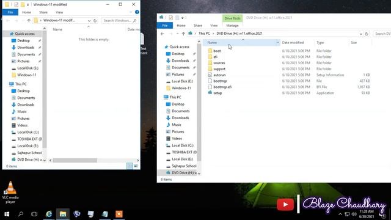This screenshot has width=391, height=220.
Task: Click navigation pane scrollbar in DVD Drive window
Action: pos(199,103)
